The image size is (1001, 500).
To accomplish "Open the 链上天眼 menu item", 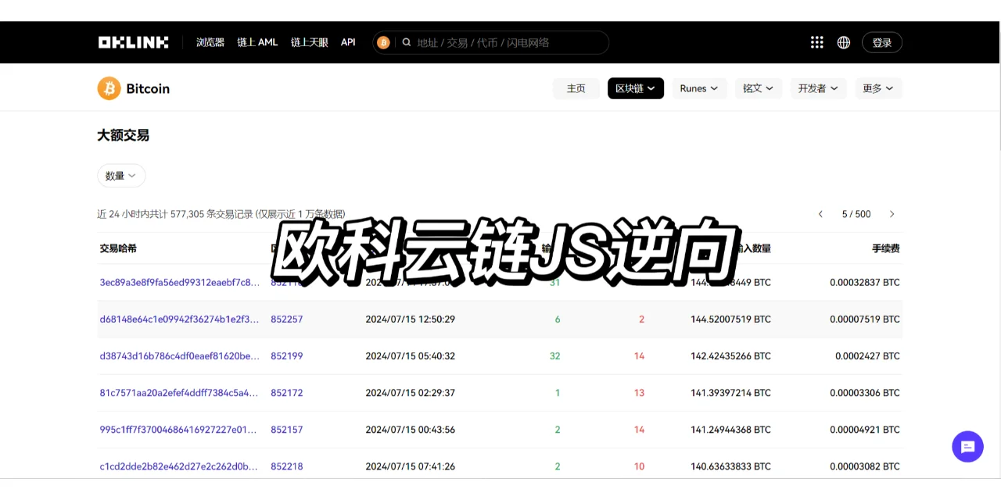I will tap(308, 42).
